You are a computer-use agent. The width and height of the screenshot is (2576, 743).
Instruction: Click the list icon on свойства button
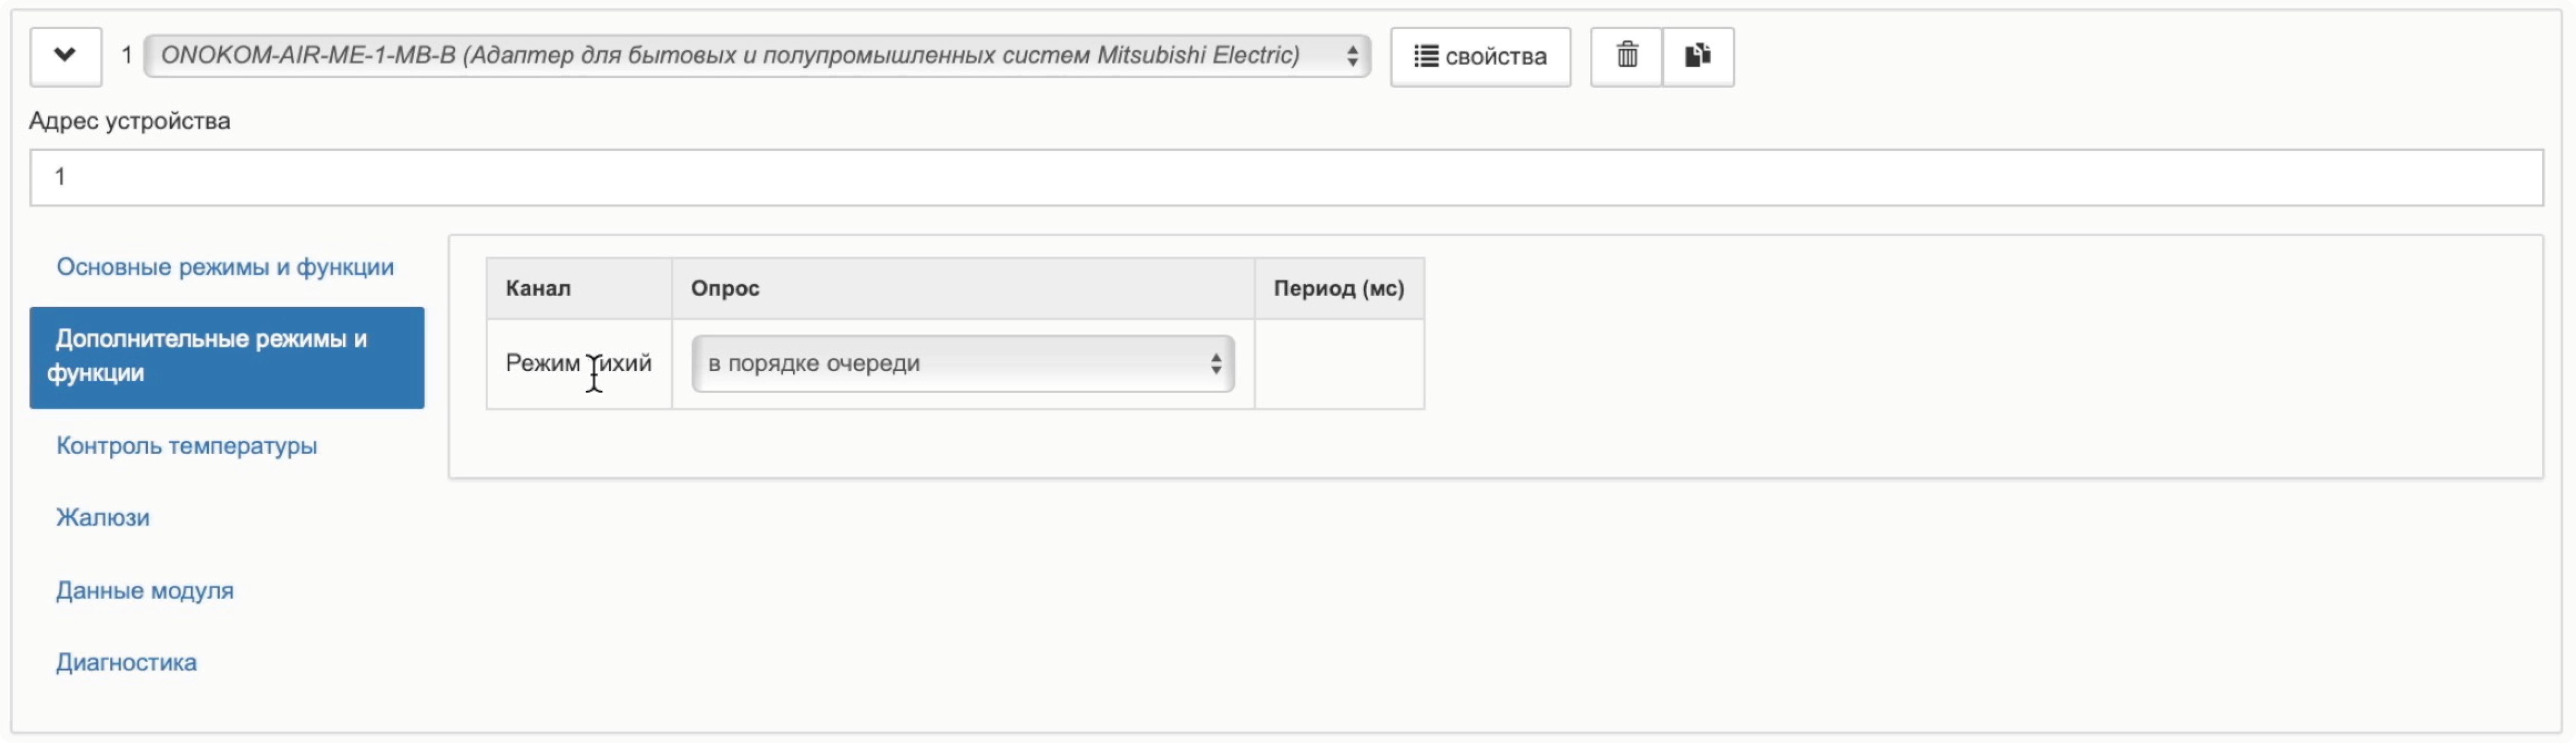(x=1425, y=56)
